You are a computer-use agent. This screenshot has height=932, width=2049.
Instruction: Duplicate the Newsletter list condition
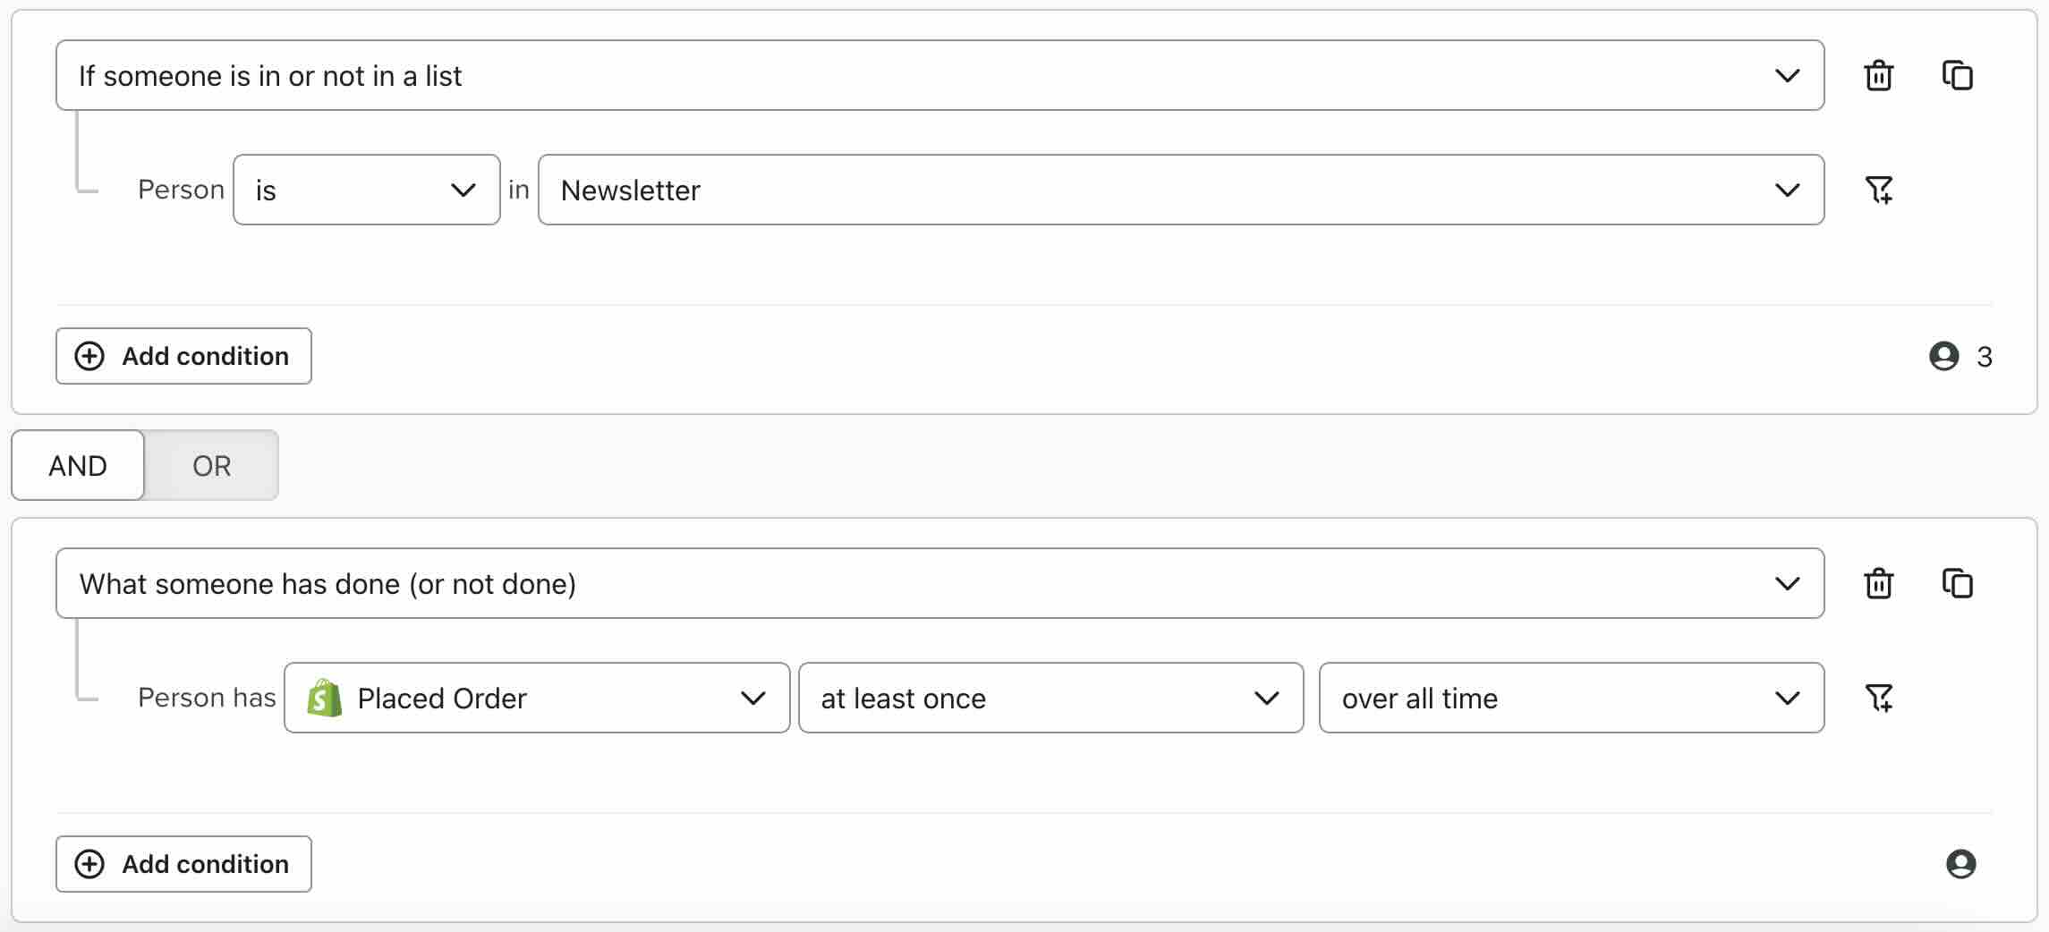(1959, 75)
